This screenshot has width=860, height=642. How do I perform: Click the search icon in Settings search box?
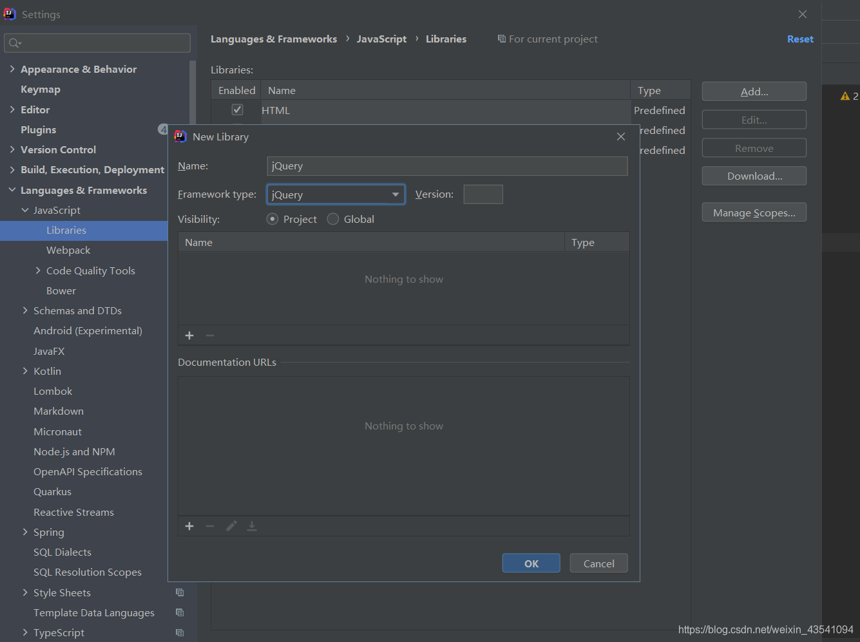click(x=15, y=43)
